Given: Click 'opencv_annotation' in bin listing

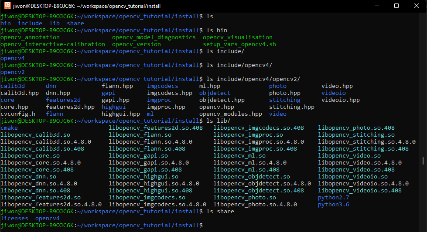Looking at the screenshot, I should click(x=30, y=37).
